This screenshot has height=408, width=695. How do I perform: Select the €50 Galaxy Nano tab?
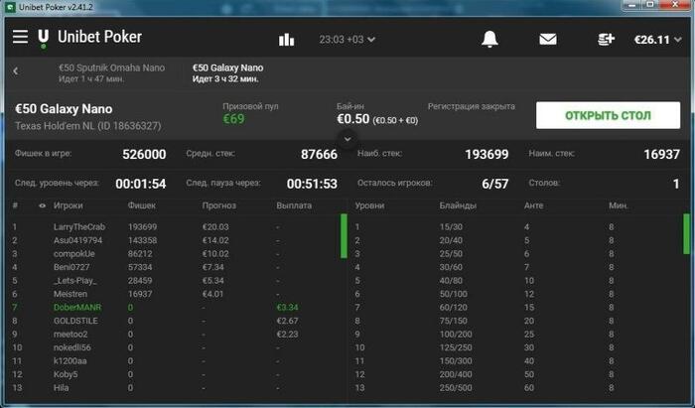[x=227, y=73]
